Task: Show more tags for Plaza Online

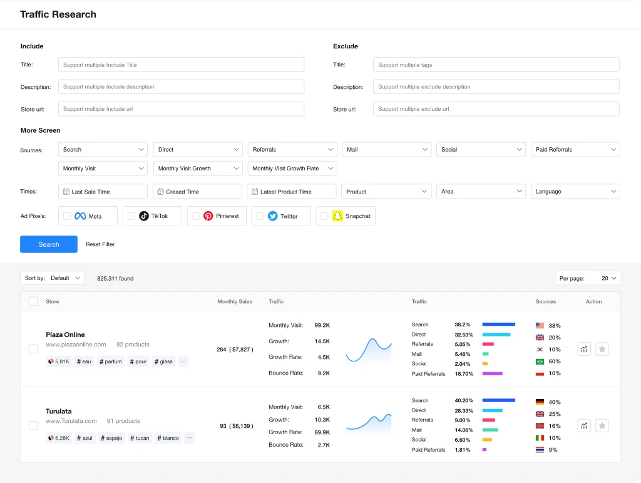Action: (x=183, y=361)
